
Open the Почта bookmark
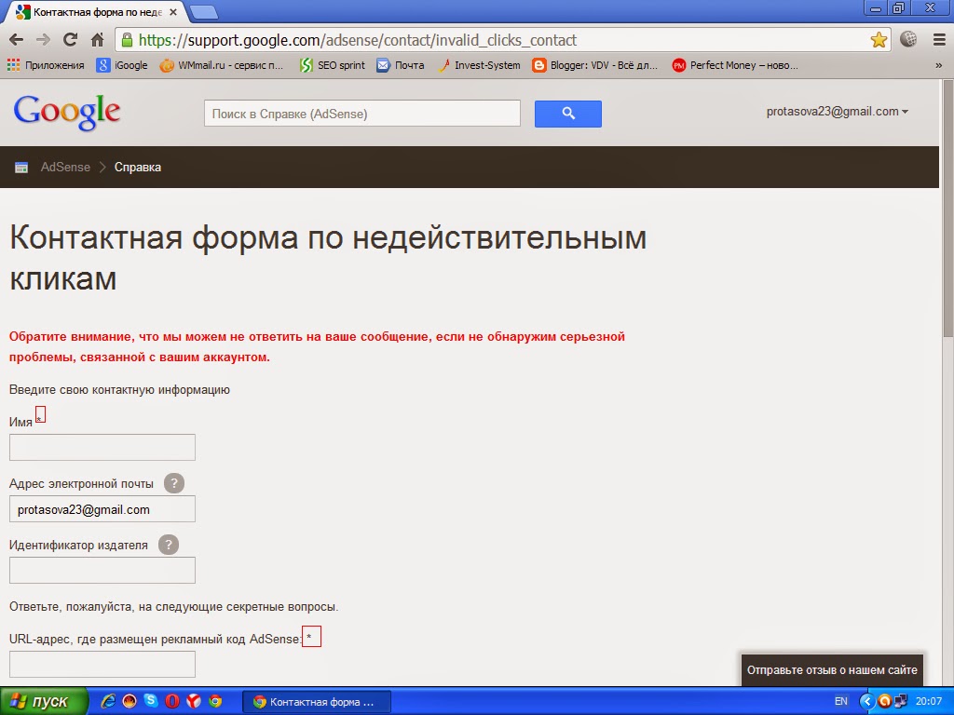click(401, 65)
